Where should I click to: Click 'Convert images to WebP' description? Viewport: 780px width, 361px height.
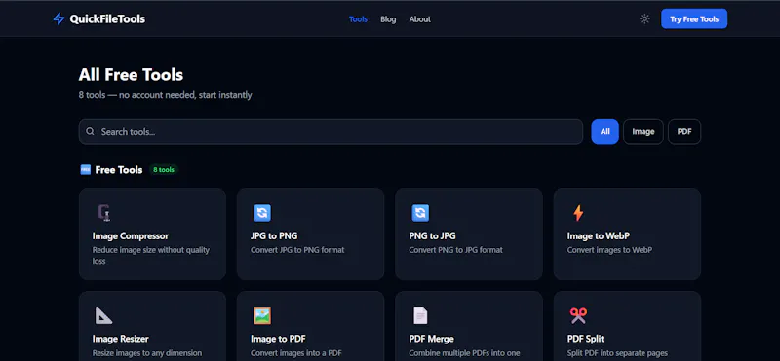click(x=609, y=250)
